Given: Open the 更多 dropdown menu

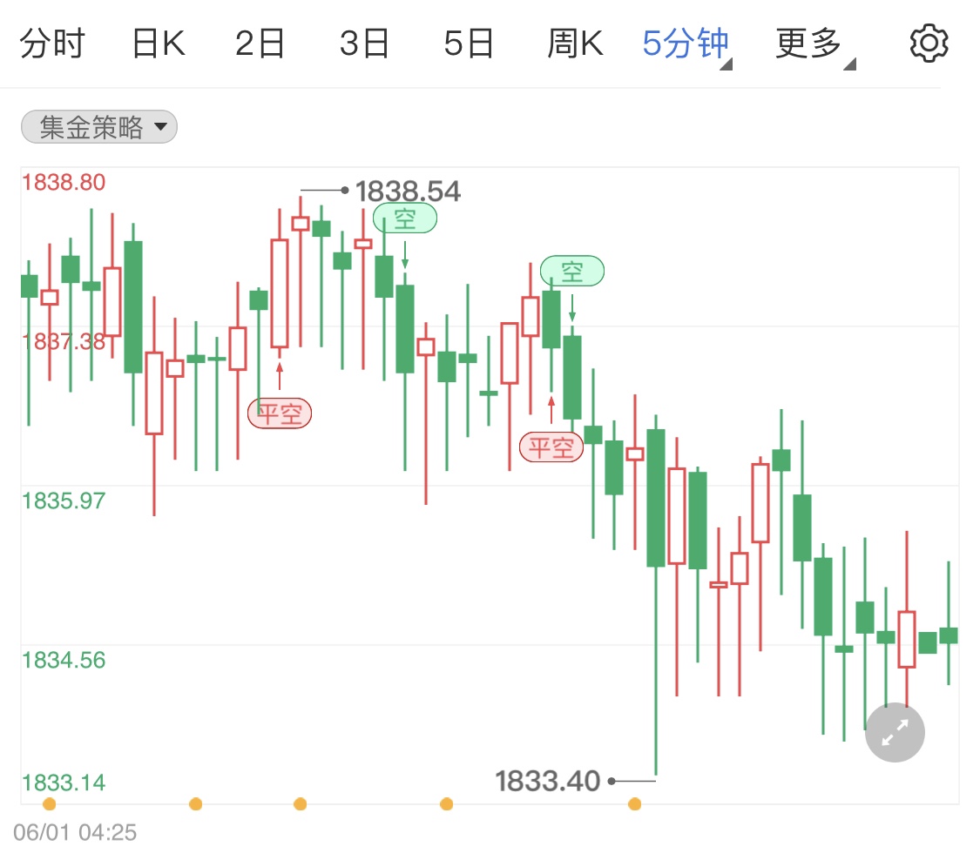Looking at the screenshot, I should coord(808,41).
